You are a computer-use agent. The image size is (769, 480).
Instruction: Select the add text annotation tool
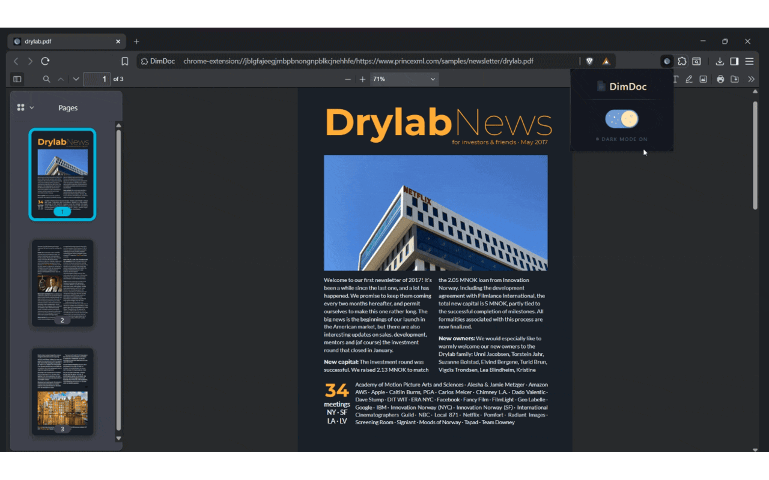[675, 79]
